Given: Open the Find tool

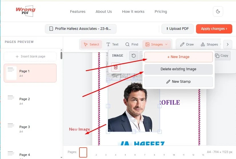Looking at the screenshot, I should click(132, 44).
